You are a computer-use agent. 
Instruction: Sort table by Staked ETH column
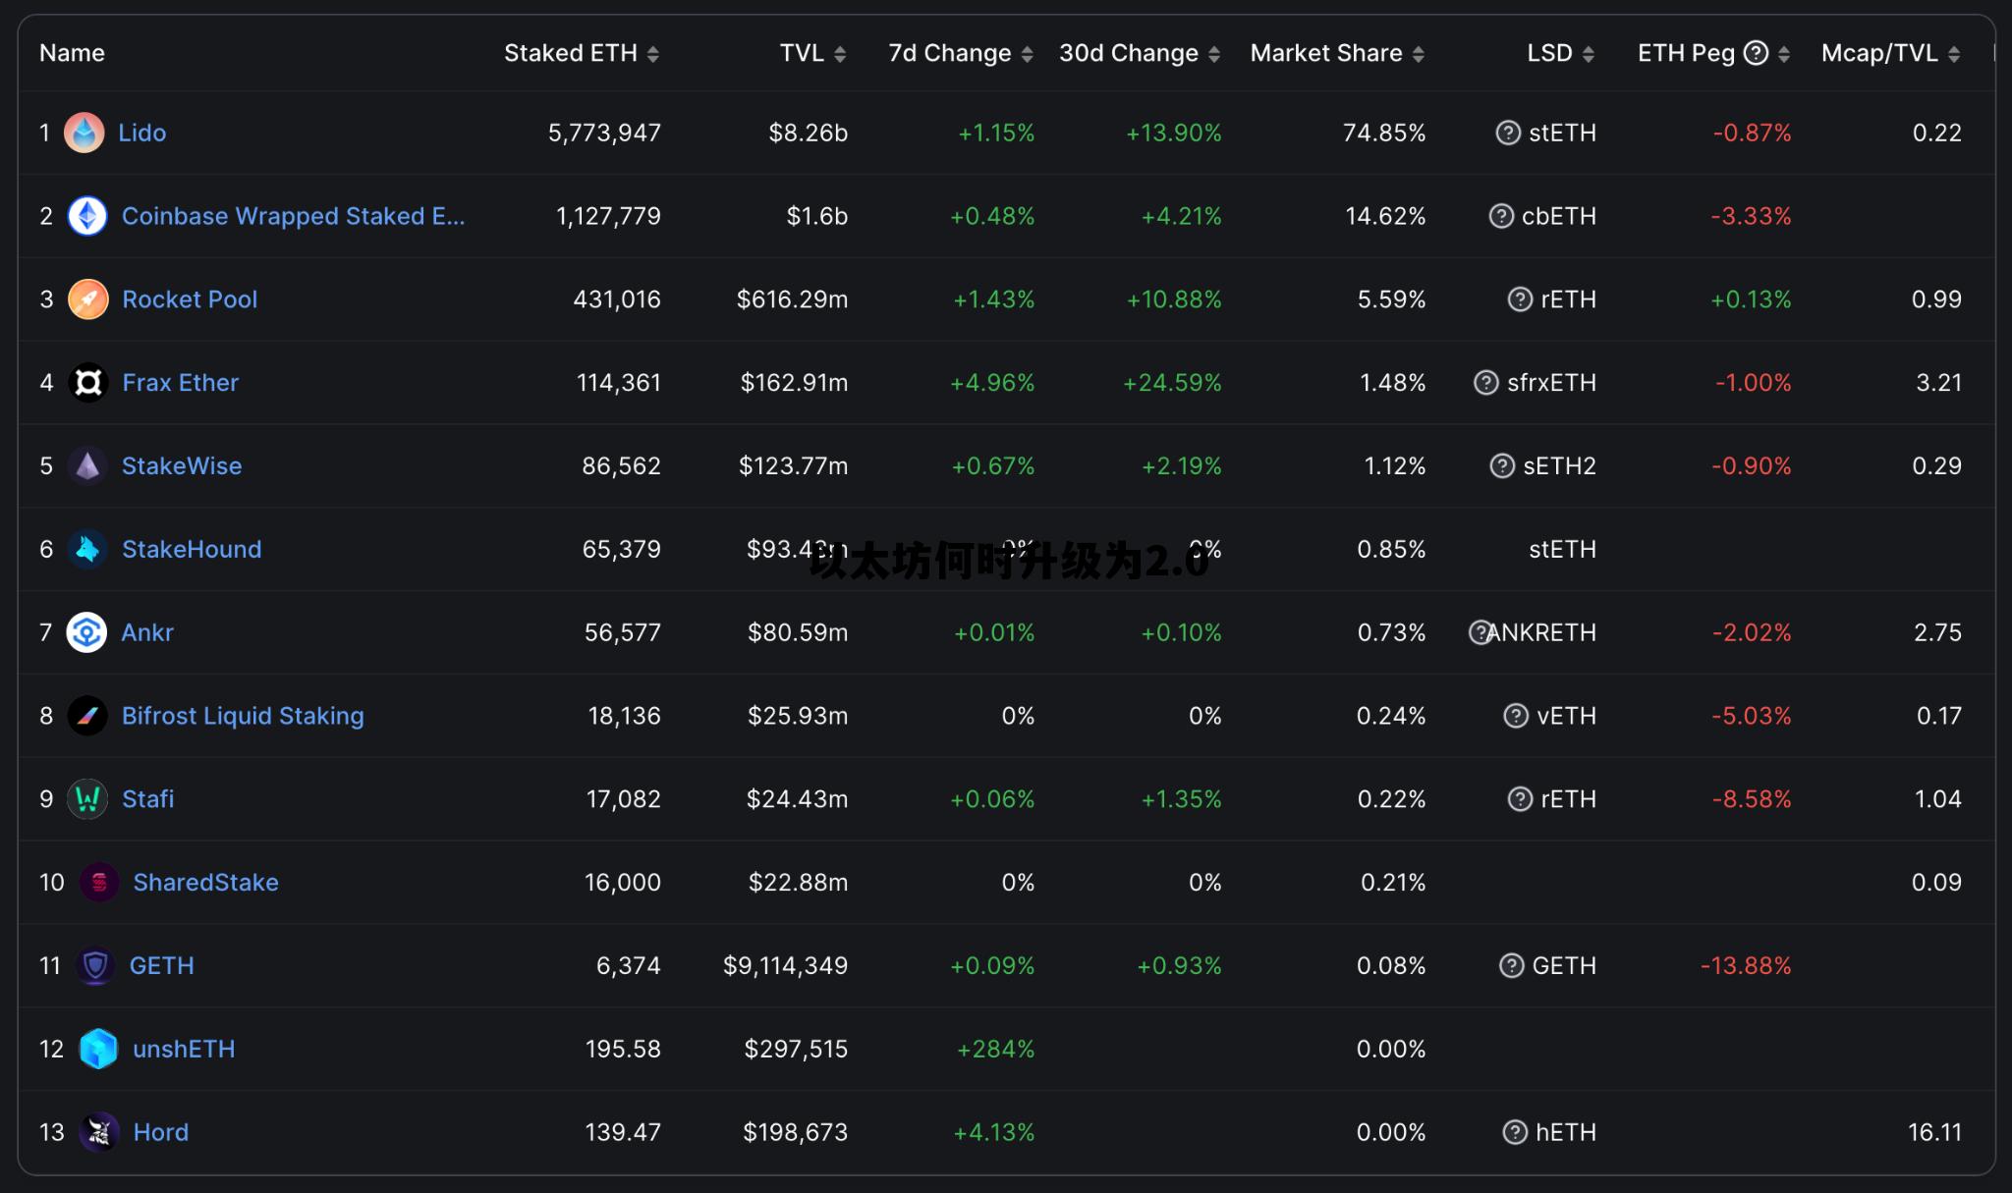point(653,54)
